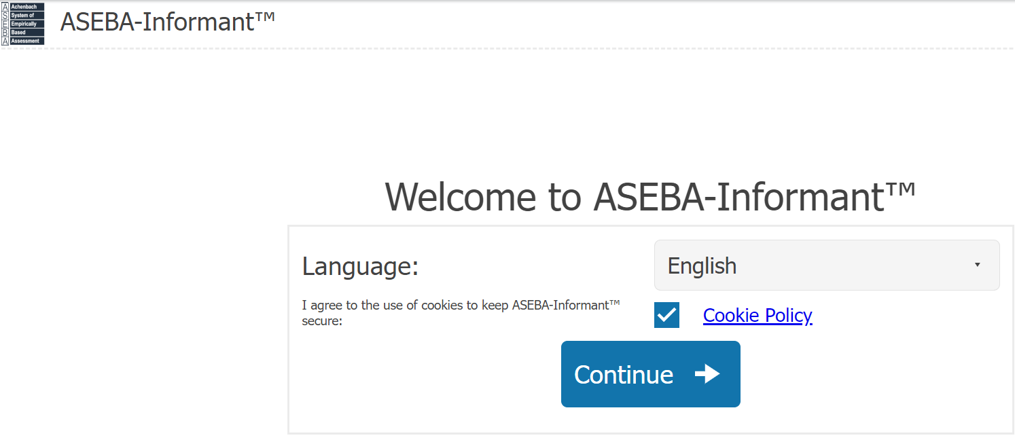
Task: Click the 'Welcome to ASEBA-Informant' heading
Action: 650,197
